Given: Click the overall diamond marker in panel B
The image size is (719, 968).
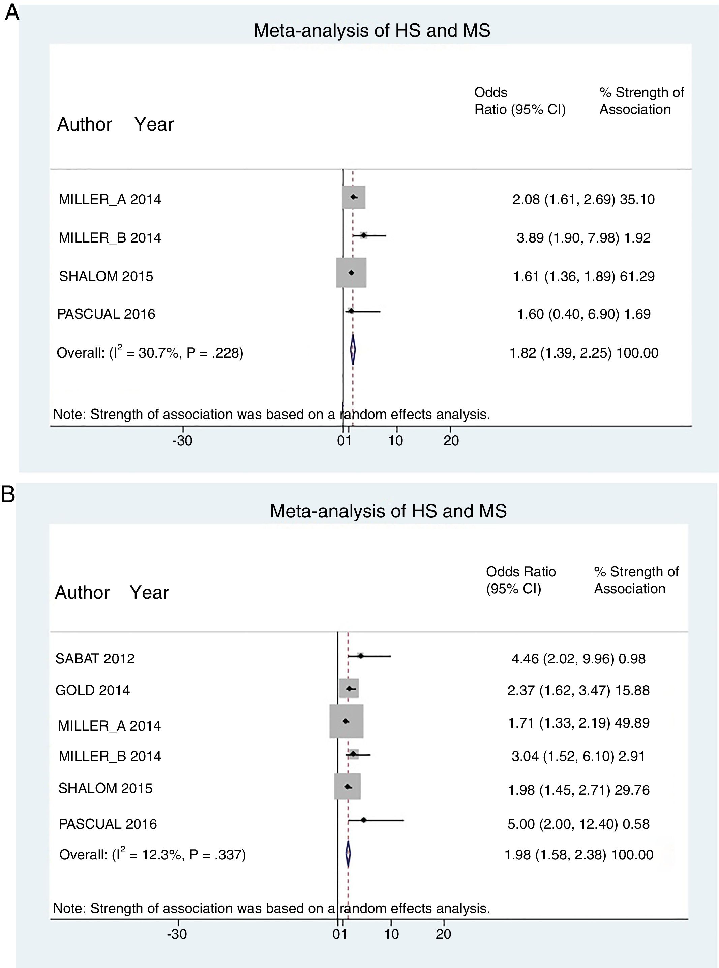Looking at the screenshot, I should [348, 854].
